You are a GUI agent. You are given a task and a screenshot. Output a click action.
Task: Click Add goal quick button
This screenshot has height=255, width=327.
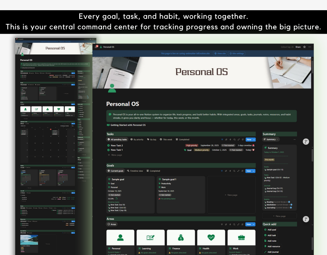point(270,229)
